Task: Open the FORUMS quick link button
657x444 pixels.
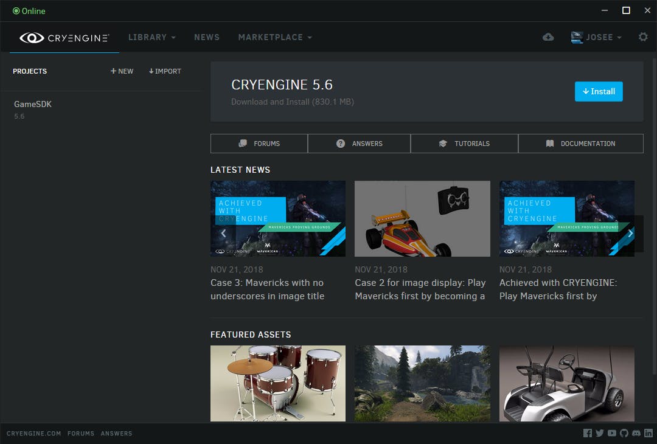Action: (259, 144)
